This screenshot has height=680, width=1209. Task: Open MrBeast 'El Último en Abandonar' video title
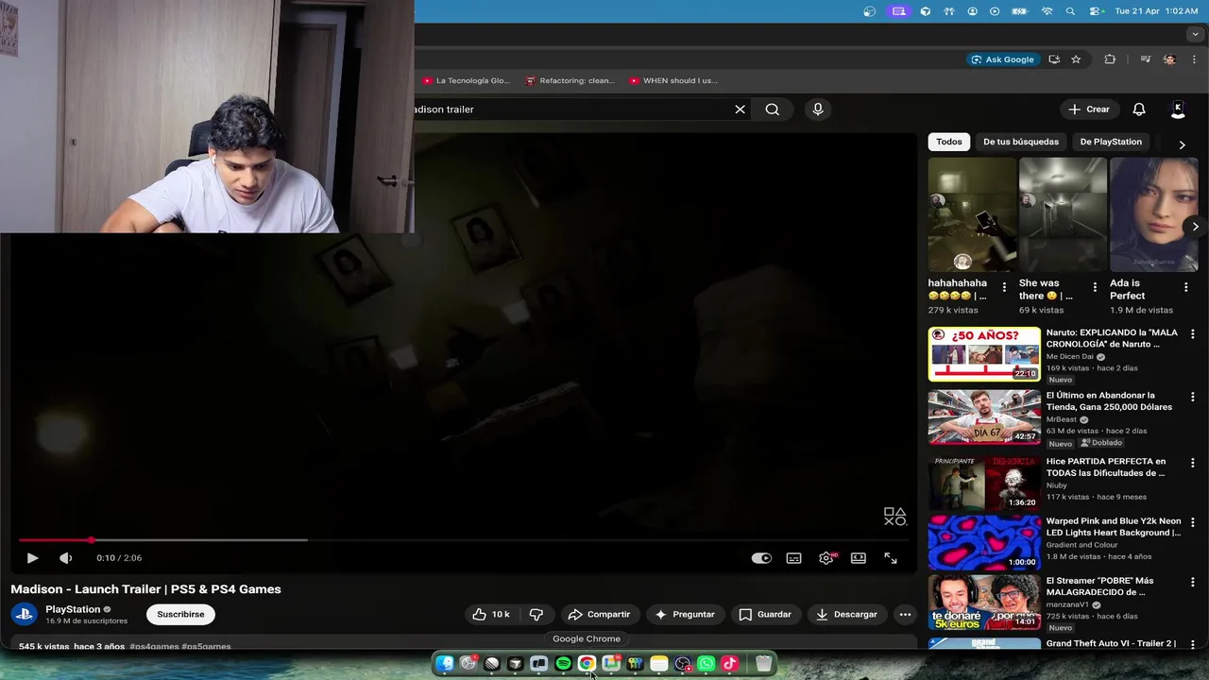pos(1109,401)
